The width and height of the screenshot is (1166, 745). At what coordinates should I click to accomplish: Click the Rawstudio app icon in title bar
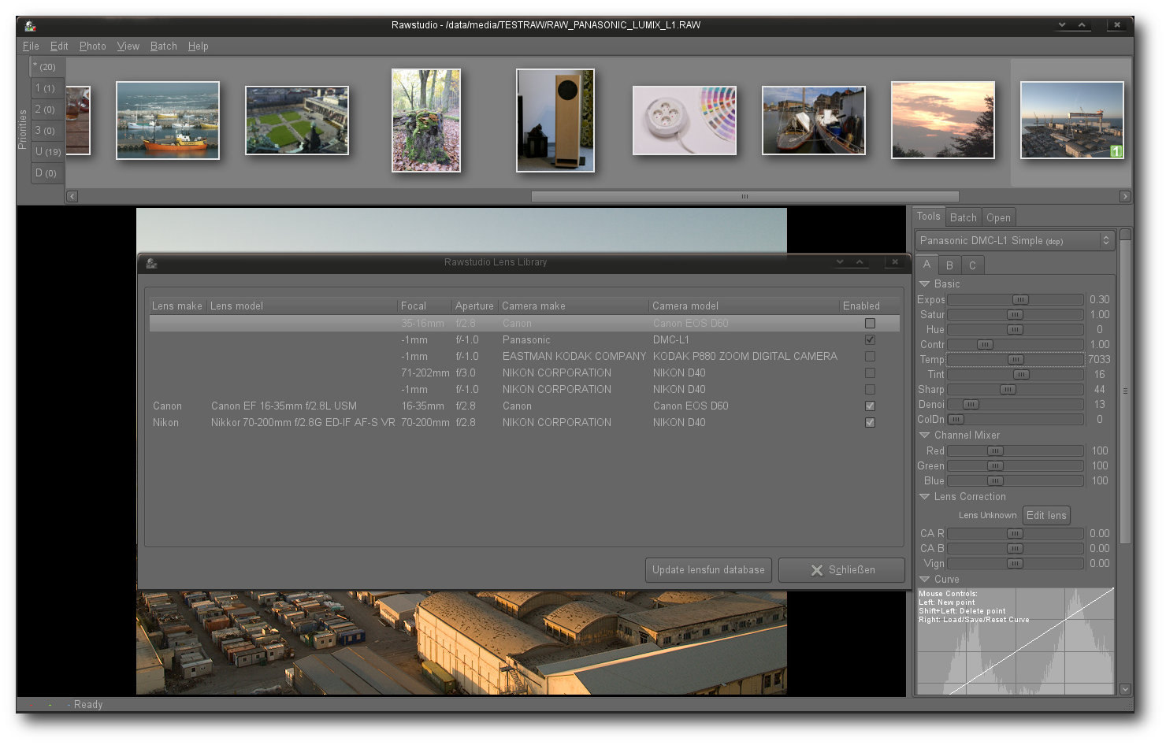click(30, 25)
